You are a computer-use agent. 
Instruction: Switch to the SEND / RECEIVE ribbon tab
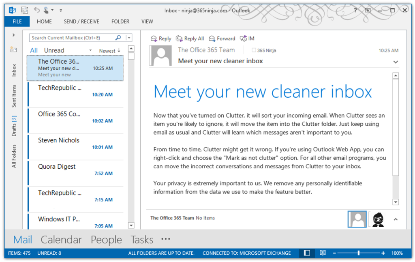click(x=81, y=21)
